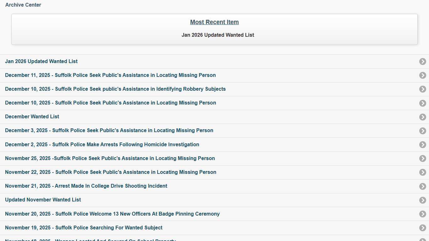Screen dimensions: 429x241
Task: Select the Archive Center heading
Action: (x=23, y=5)
